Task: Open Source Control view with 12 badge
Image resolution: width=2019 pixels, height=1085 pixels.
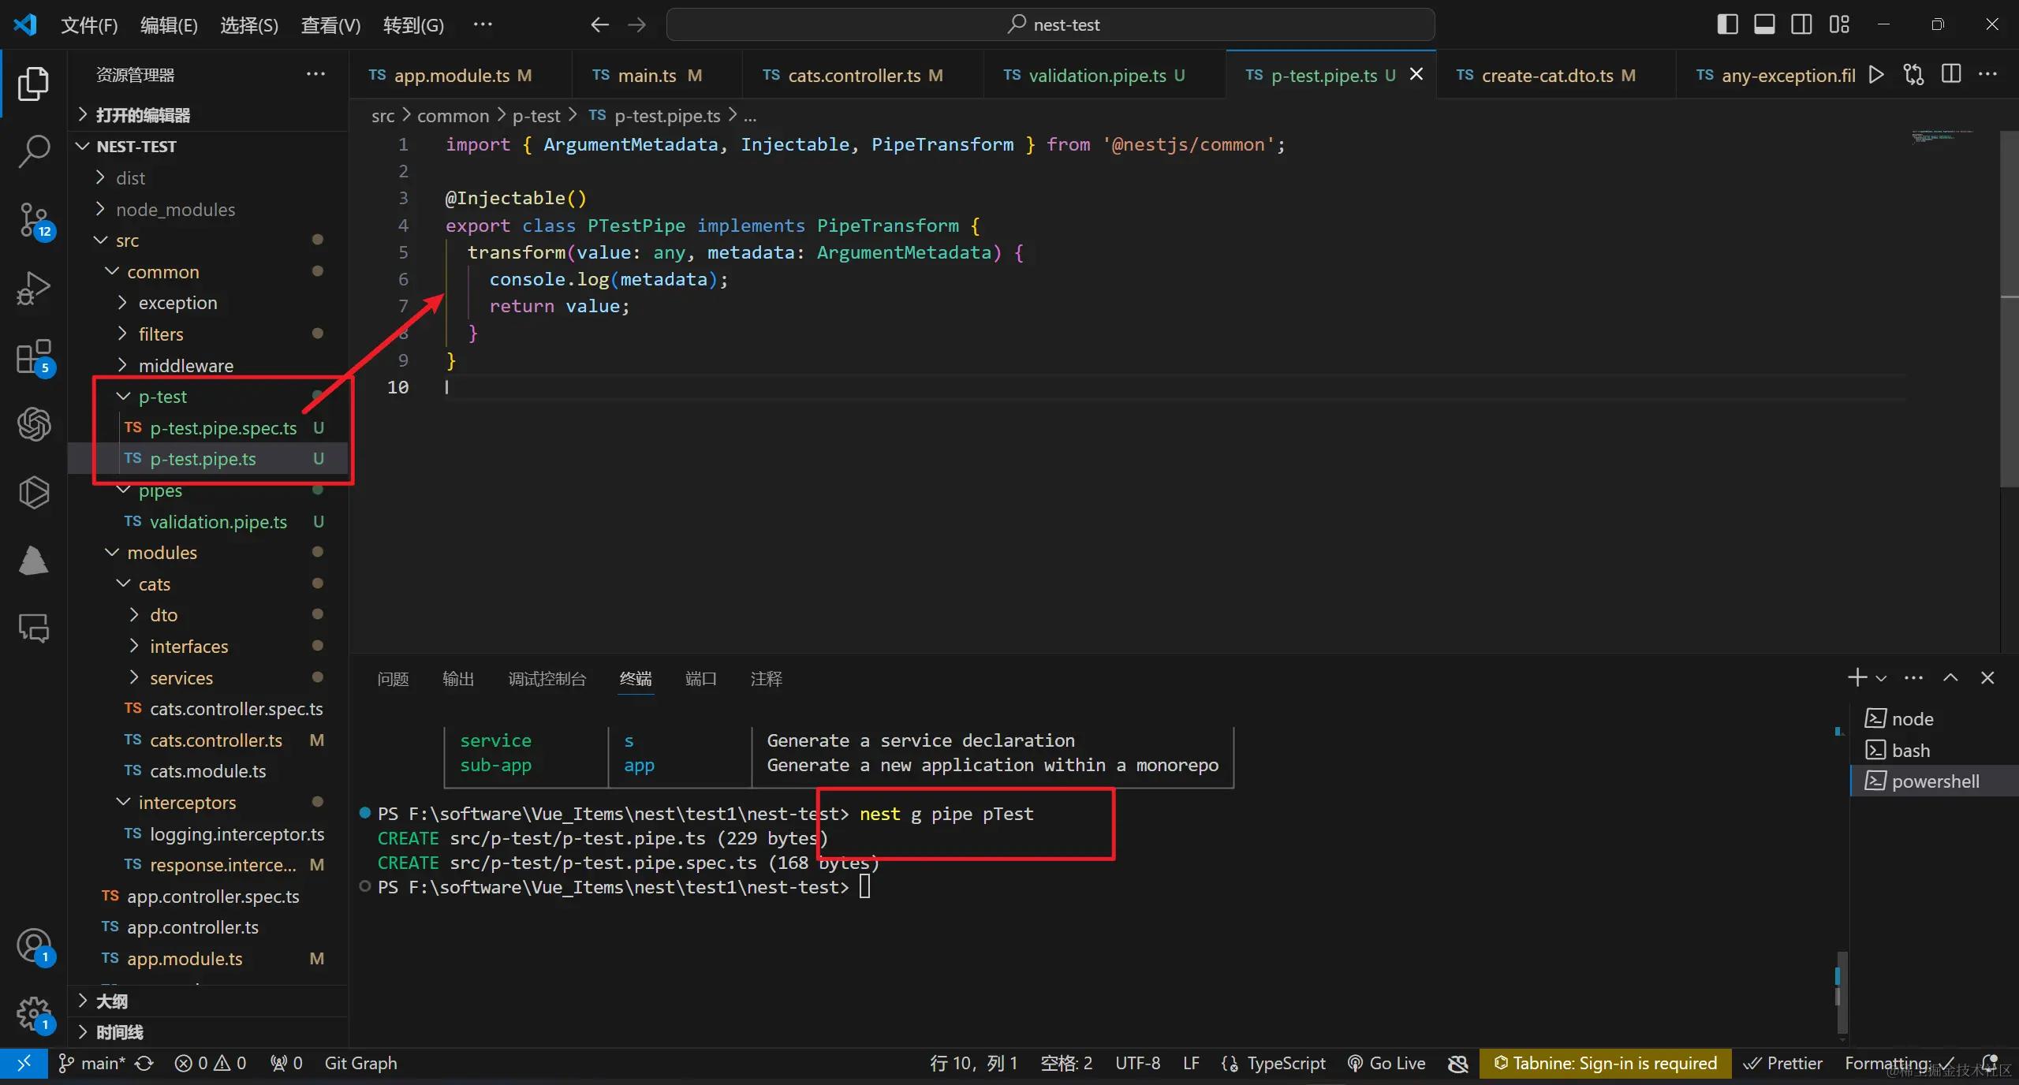Action: pyautogui.click(x=34, y=220)
